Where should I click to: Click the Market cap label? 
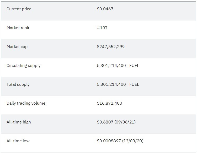click(17, 47)
